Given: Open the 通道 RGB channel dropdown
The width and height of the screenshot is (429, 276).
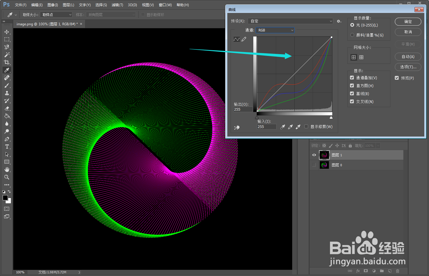Looking at the screenshot, I should pos(275,30).
